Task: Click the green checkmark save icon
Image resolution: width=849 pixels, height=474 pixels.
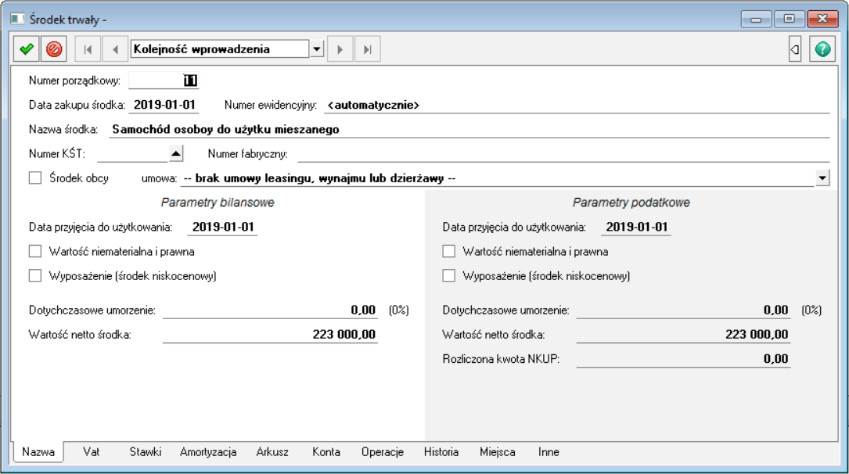Action: (x=27, y=49)
